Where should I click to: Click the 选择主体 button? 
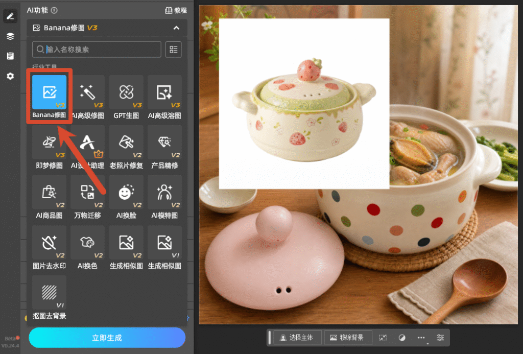point(298,338)
